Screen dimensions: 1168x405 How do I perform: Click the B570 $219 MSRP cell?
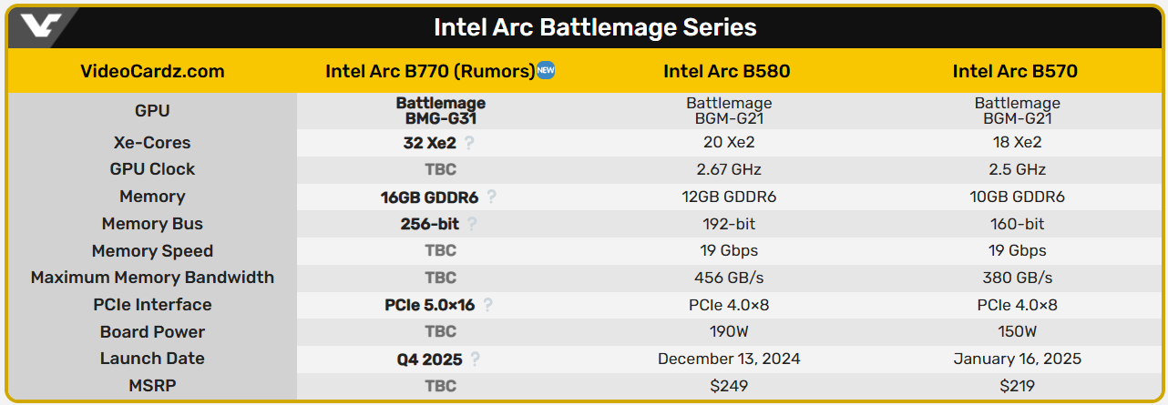click(1017, 386)
